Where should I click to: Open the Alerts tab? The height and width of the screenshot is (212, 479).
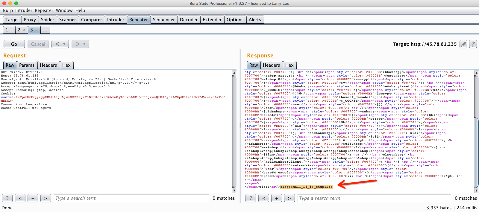(x=255, y=19)
